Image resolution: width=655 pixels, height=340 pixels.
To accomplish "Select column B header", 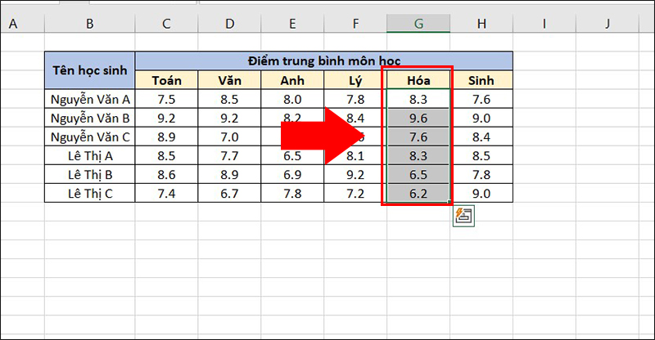I will coord(90,24).
